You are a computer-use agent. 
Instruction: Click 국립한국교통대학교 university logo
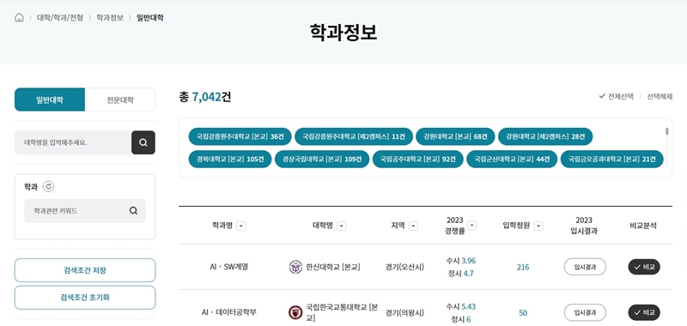pyautogui.click(x=295, y=312)
